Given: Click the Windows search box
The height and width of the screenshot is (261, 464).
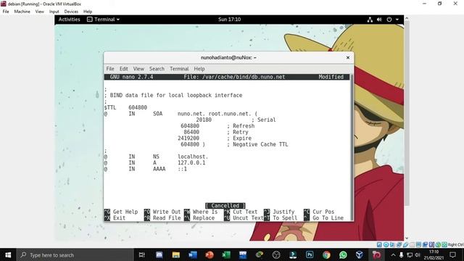Looking at the screenshot, I should click(75, 254).
